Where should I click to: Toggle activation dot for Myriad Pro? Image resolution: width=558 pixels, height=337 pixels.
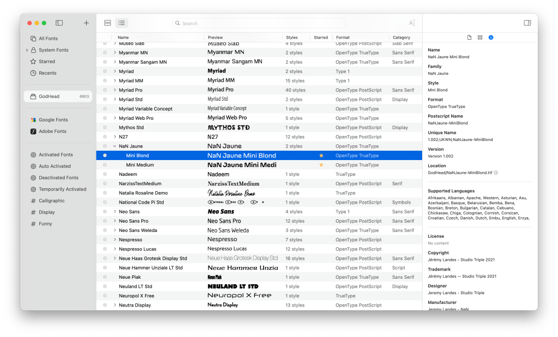pos(105,90)
